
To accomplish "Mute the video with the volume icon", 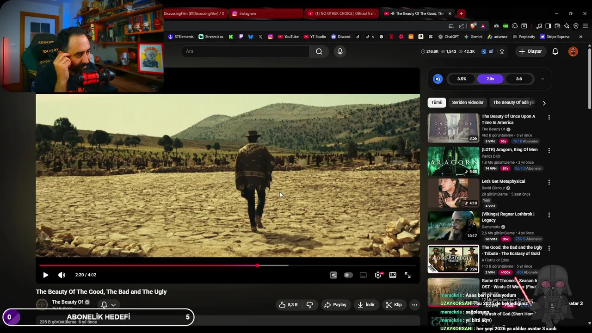I will pos(62,275).
